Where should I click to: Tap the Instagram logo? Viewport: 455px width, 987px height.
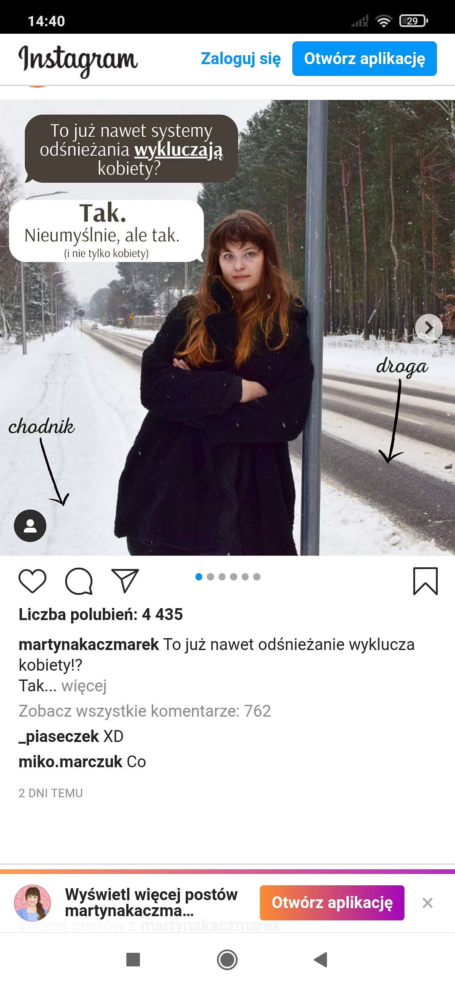(x=78, y=60)
